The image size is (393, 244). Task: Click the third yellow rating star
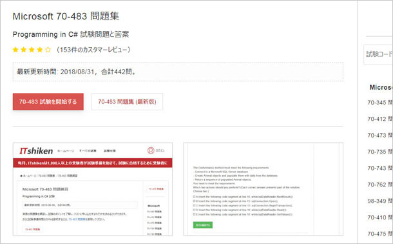click(x=32, y=50)
